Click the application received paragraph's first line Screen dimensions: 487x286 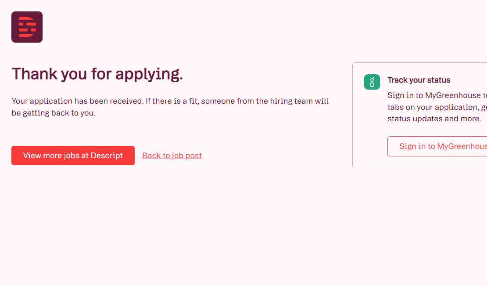[x=170, y=101]
